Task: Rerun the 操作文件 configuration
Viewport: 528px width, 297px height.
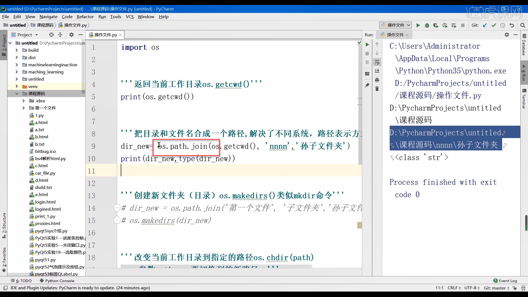Action: click(367, 44)
